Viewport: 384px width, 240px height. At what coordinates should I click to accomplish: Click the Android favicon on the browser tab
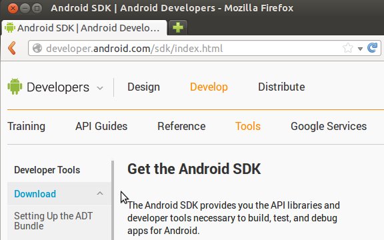pos(10,27)
